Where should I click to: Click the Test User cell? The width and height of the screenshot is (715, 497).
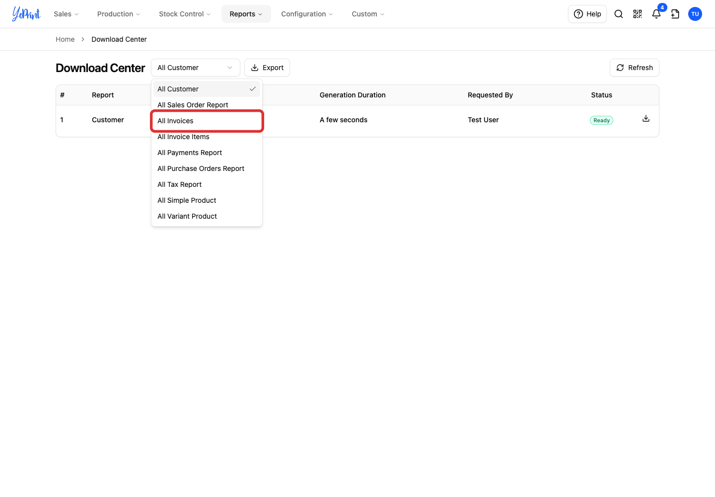pyautogui.click(x=483, y=120)
